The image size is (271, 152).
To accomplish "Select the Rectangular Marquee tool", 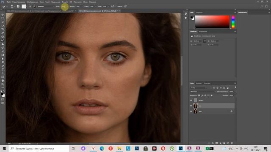I will (x=3, y=18).
